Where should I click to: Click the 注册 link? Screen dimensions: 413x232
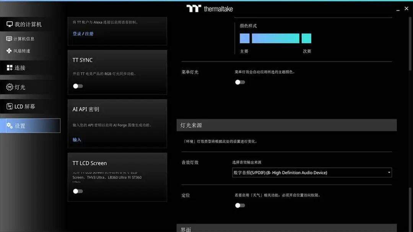89,34
